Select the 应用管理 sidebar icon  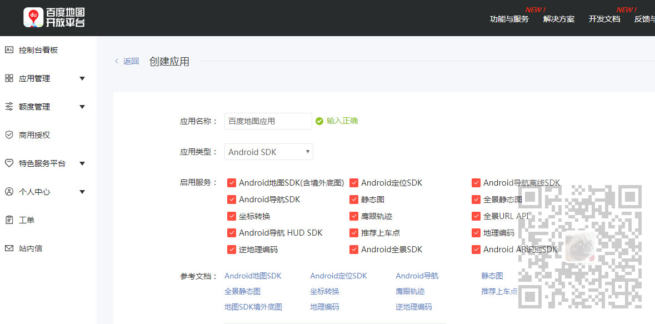pyautogui.click(x=9, y=78)
